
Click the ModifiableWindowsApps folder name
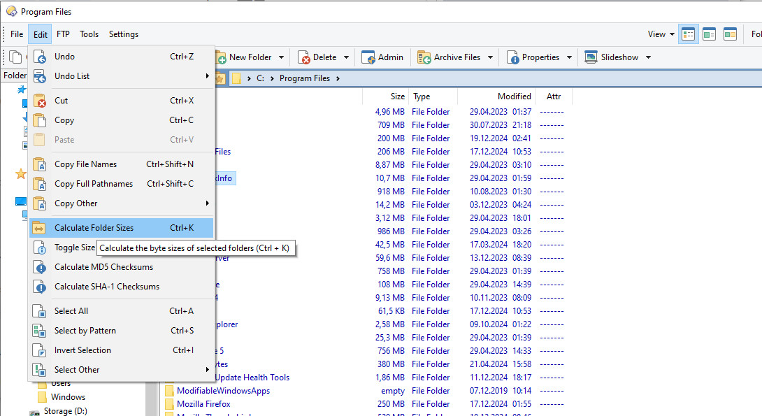click(223, 391)
